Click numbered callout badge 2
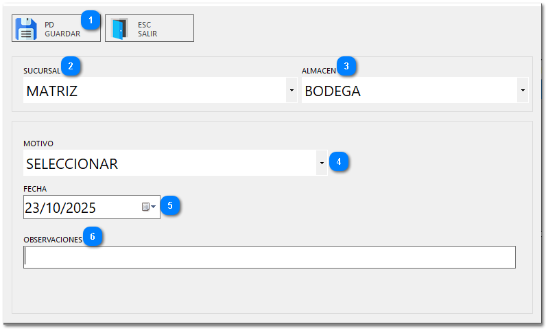 [x=71, y=66]
